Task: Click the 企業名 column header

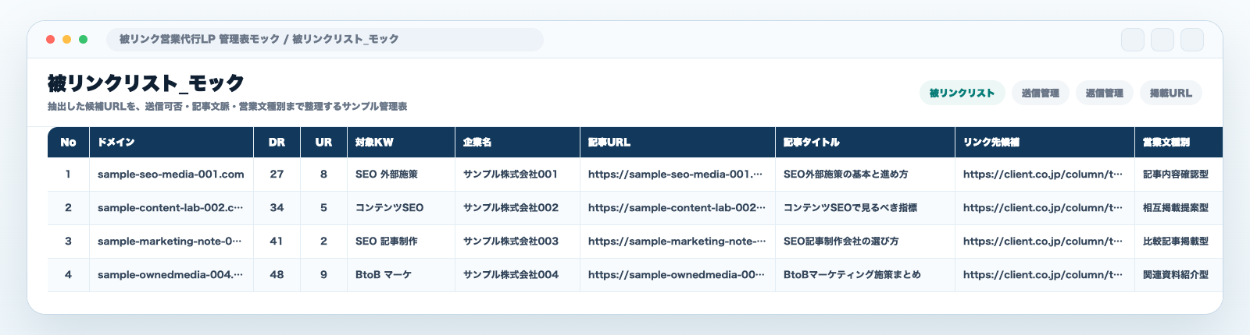Action: 518,143
